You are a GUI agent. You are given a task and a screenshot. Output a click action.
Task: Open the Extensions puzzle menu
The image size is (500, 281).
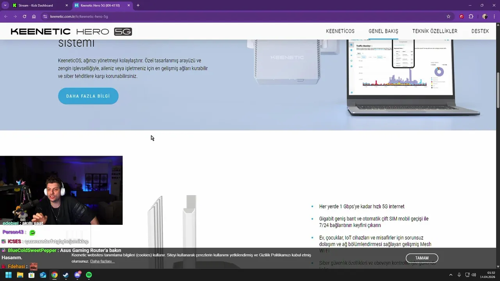tap(471, 16)
